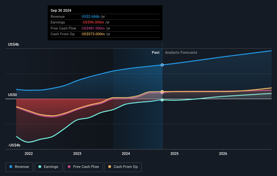Select the 2024 x-axis label
Image resolution: width=277 pixels, height=176 pixels.
click(x=126, y=153)
